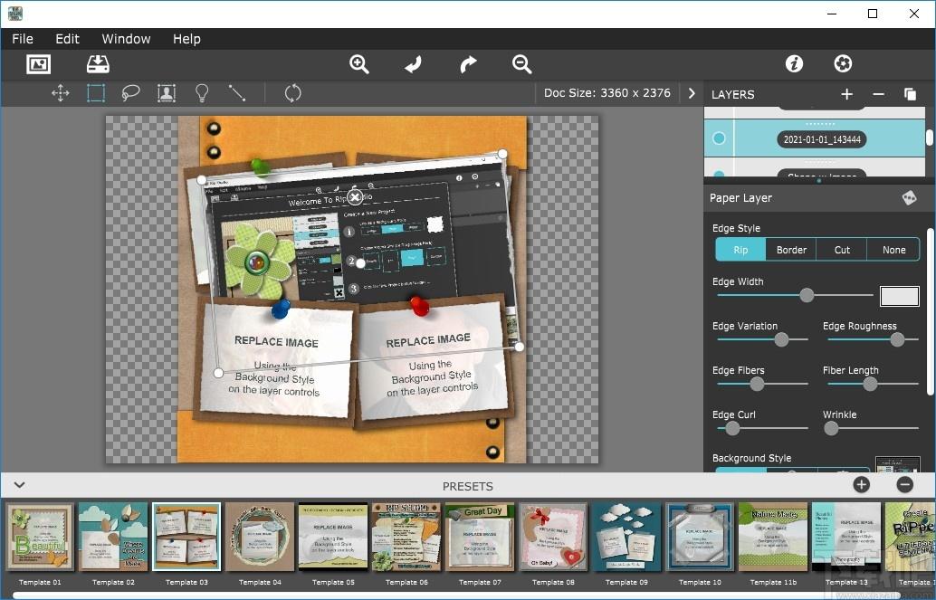
Task: Click the light bulb tool icon
Action: click(202, 93)
